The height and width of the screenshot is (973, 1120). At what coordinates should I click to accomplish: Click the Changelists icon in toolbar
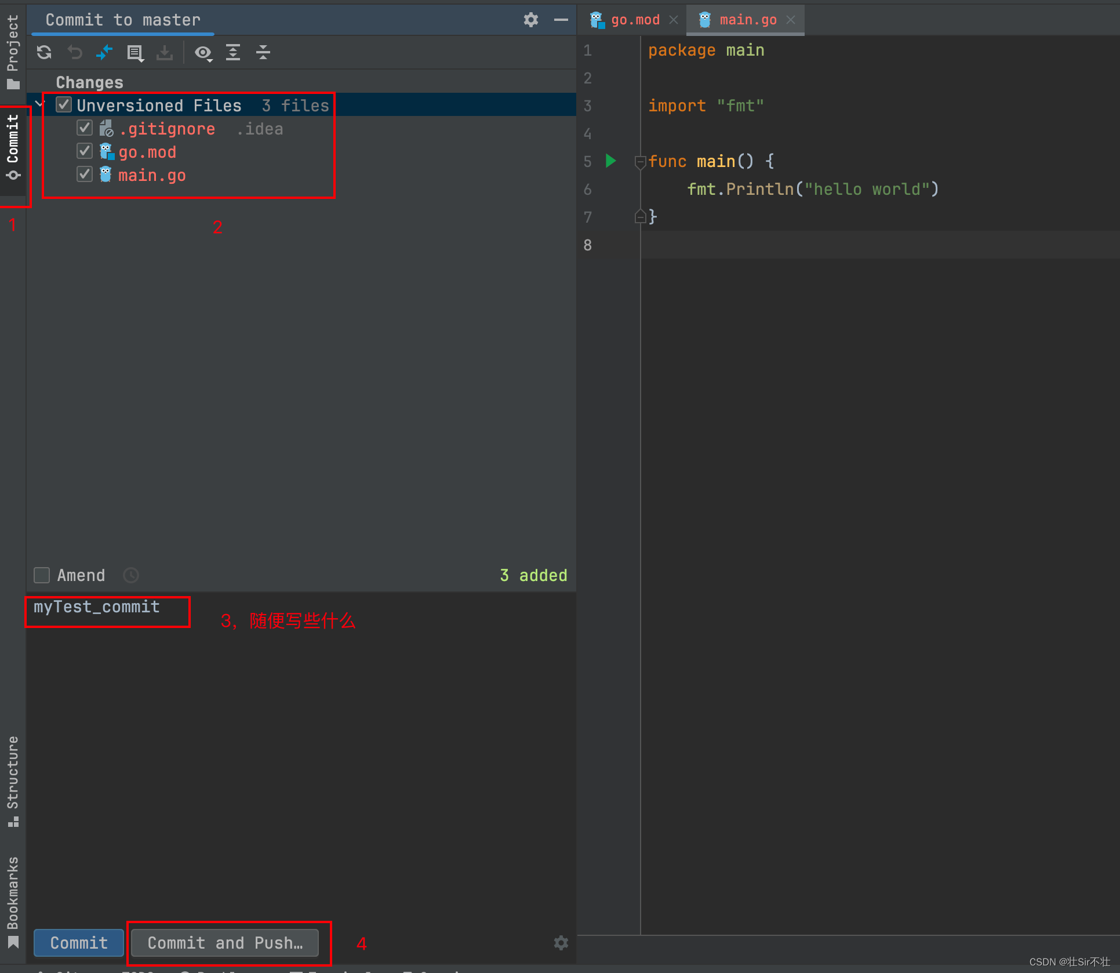pyautogui.click(x=135, y=53)
